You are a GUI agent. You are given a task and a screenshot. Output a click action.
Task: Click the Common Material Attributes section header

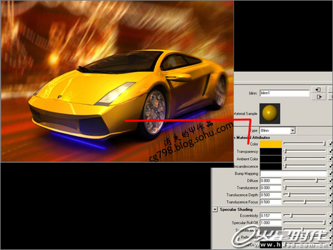coord(252,138)
